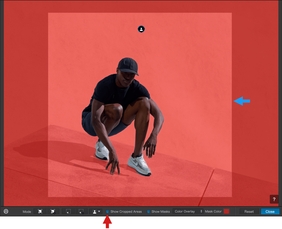
Task: Choose the subtract rectangular marquee selection tool
Action: (81, 211)
